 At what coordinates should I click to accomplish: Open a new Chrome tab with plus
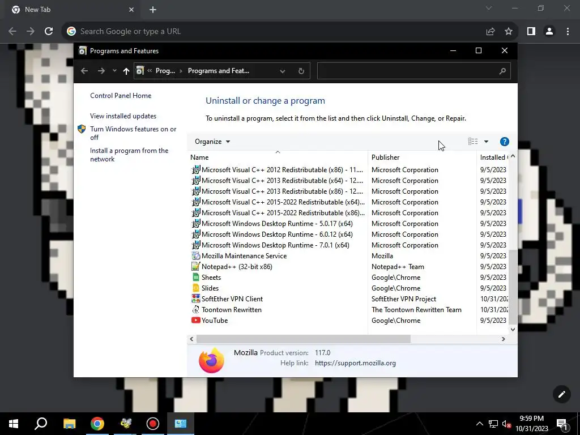click(x=153, y=10)
